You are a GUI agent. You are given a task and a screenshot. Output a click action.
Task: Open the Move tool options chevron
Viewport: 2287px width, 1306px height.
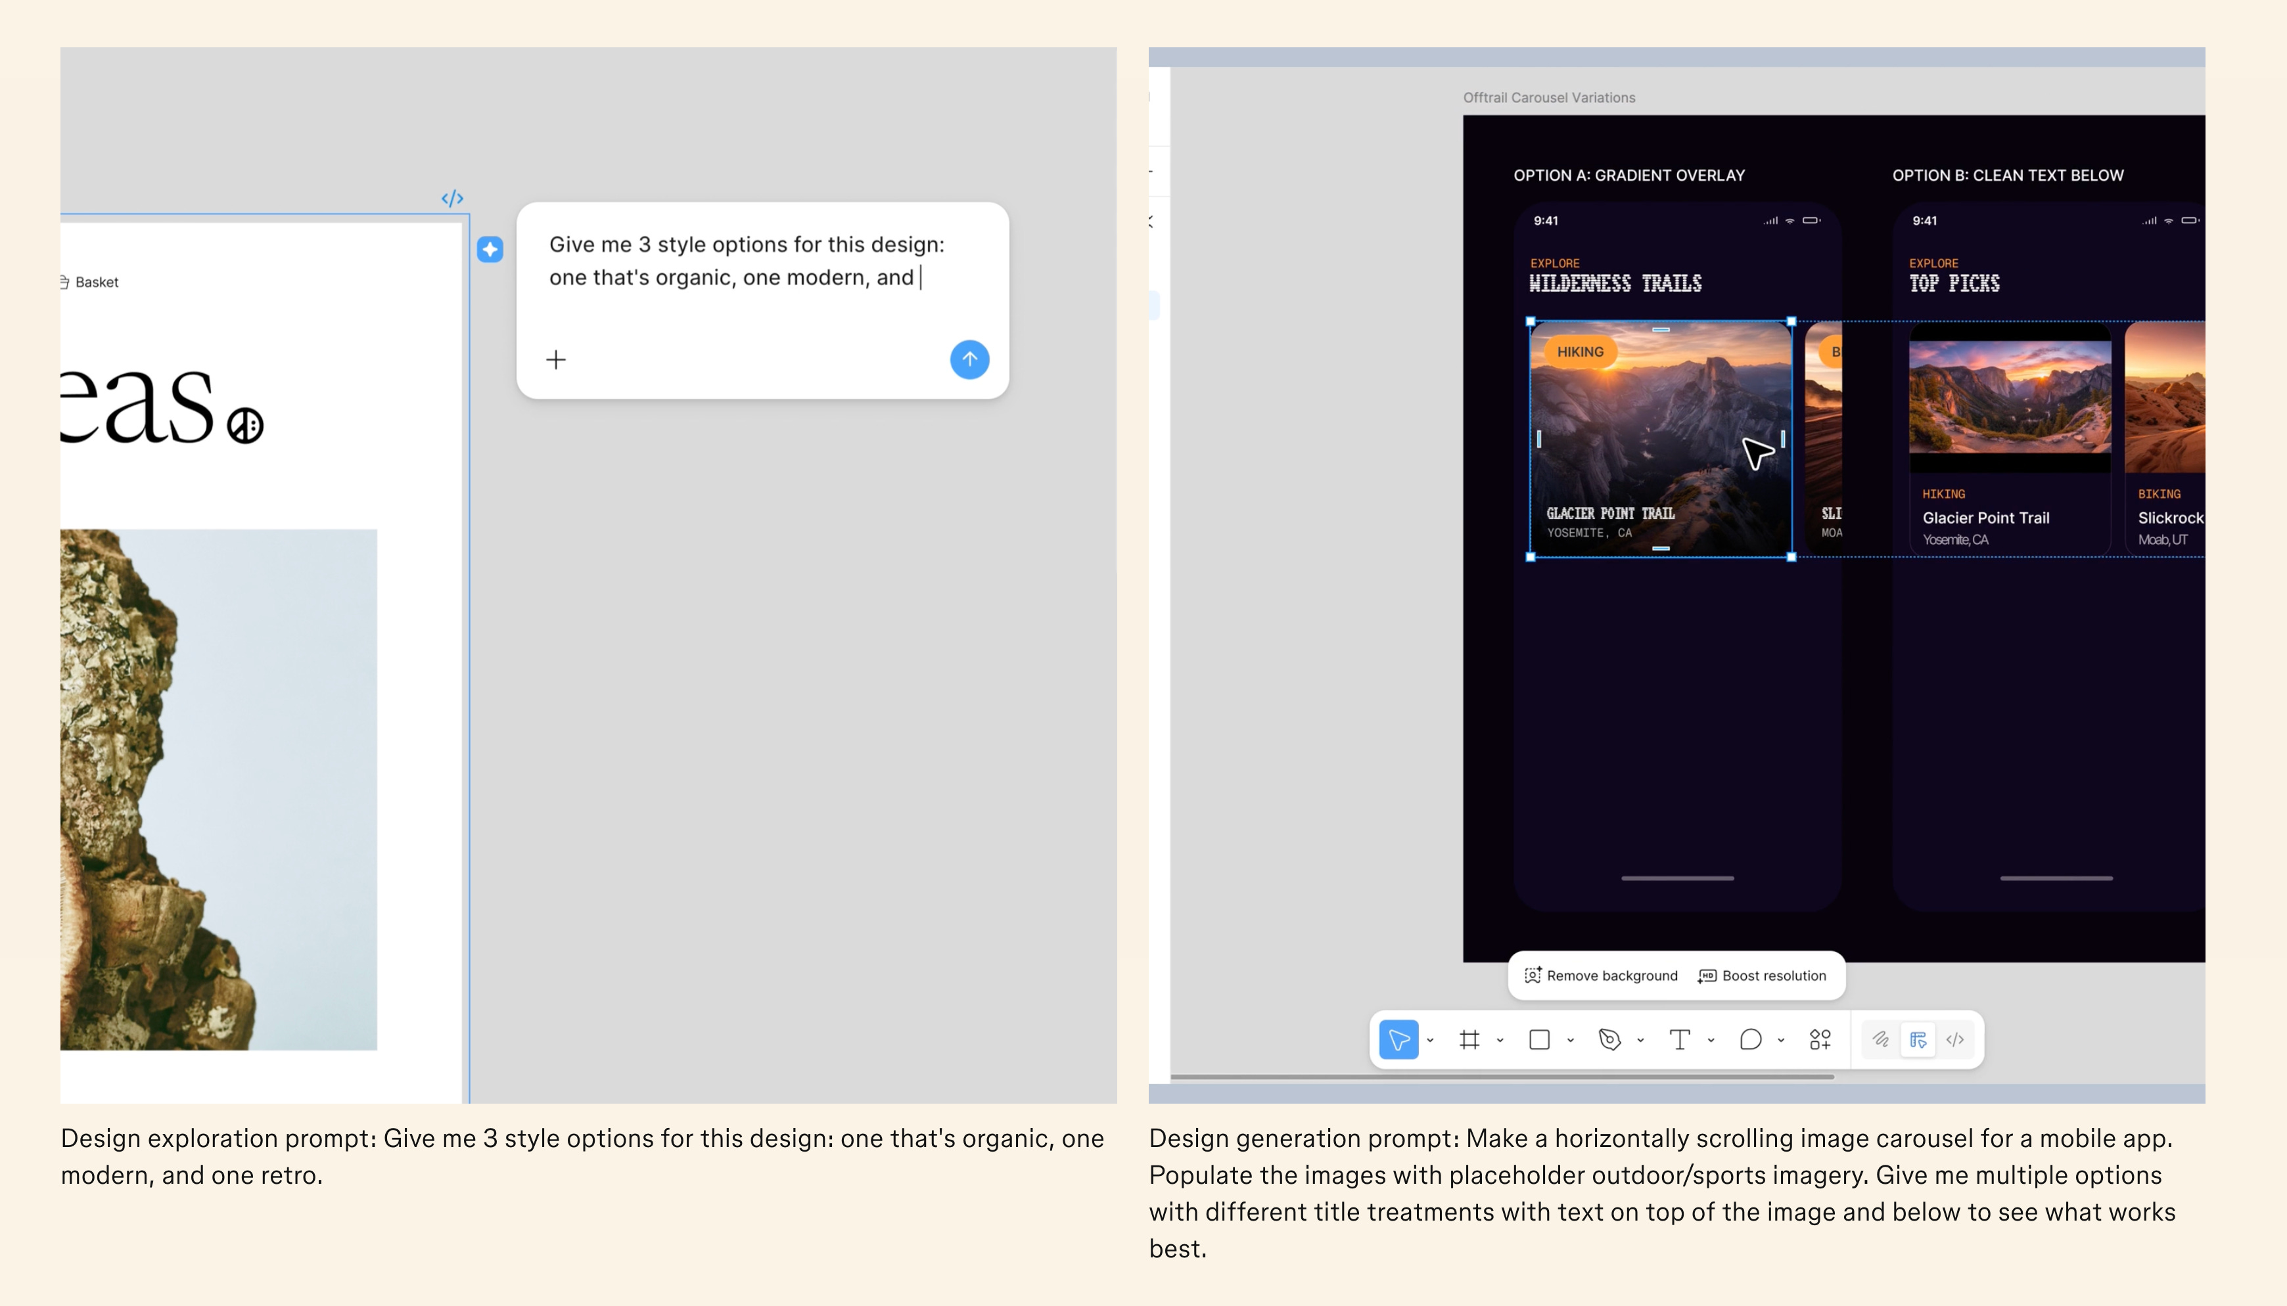pyautogui.click(x=1430, y=1041)
